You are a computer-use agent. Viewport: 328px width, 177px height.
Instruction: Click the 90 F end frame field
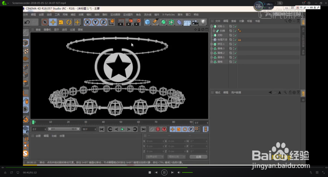89,129
